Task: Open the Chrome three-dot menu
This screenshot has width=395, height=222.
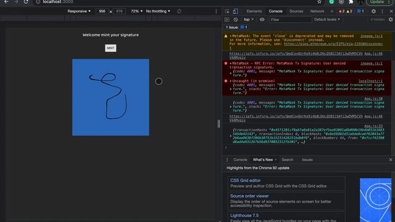Action: click(x=389, y=2)
